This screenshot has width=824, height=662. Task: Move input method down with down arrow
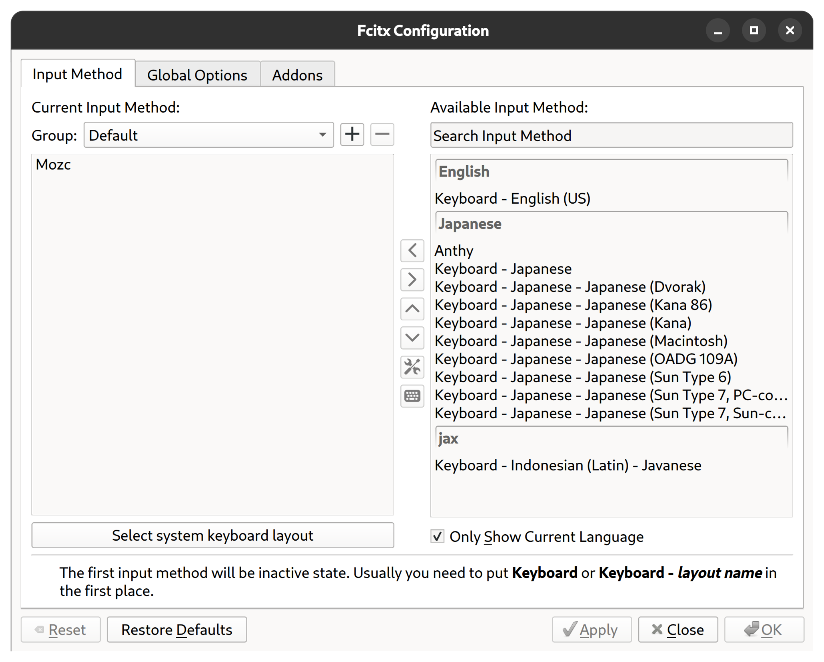click(412, 338)
